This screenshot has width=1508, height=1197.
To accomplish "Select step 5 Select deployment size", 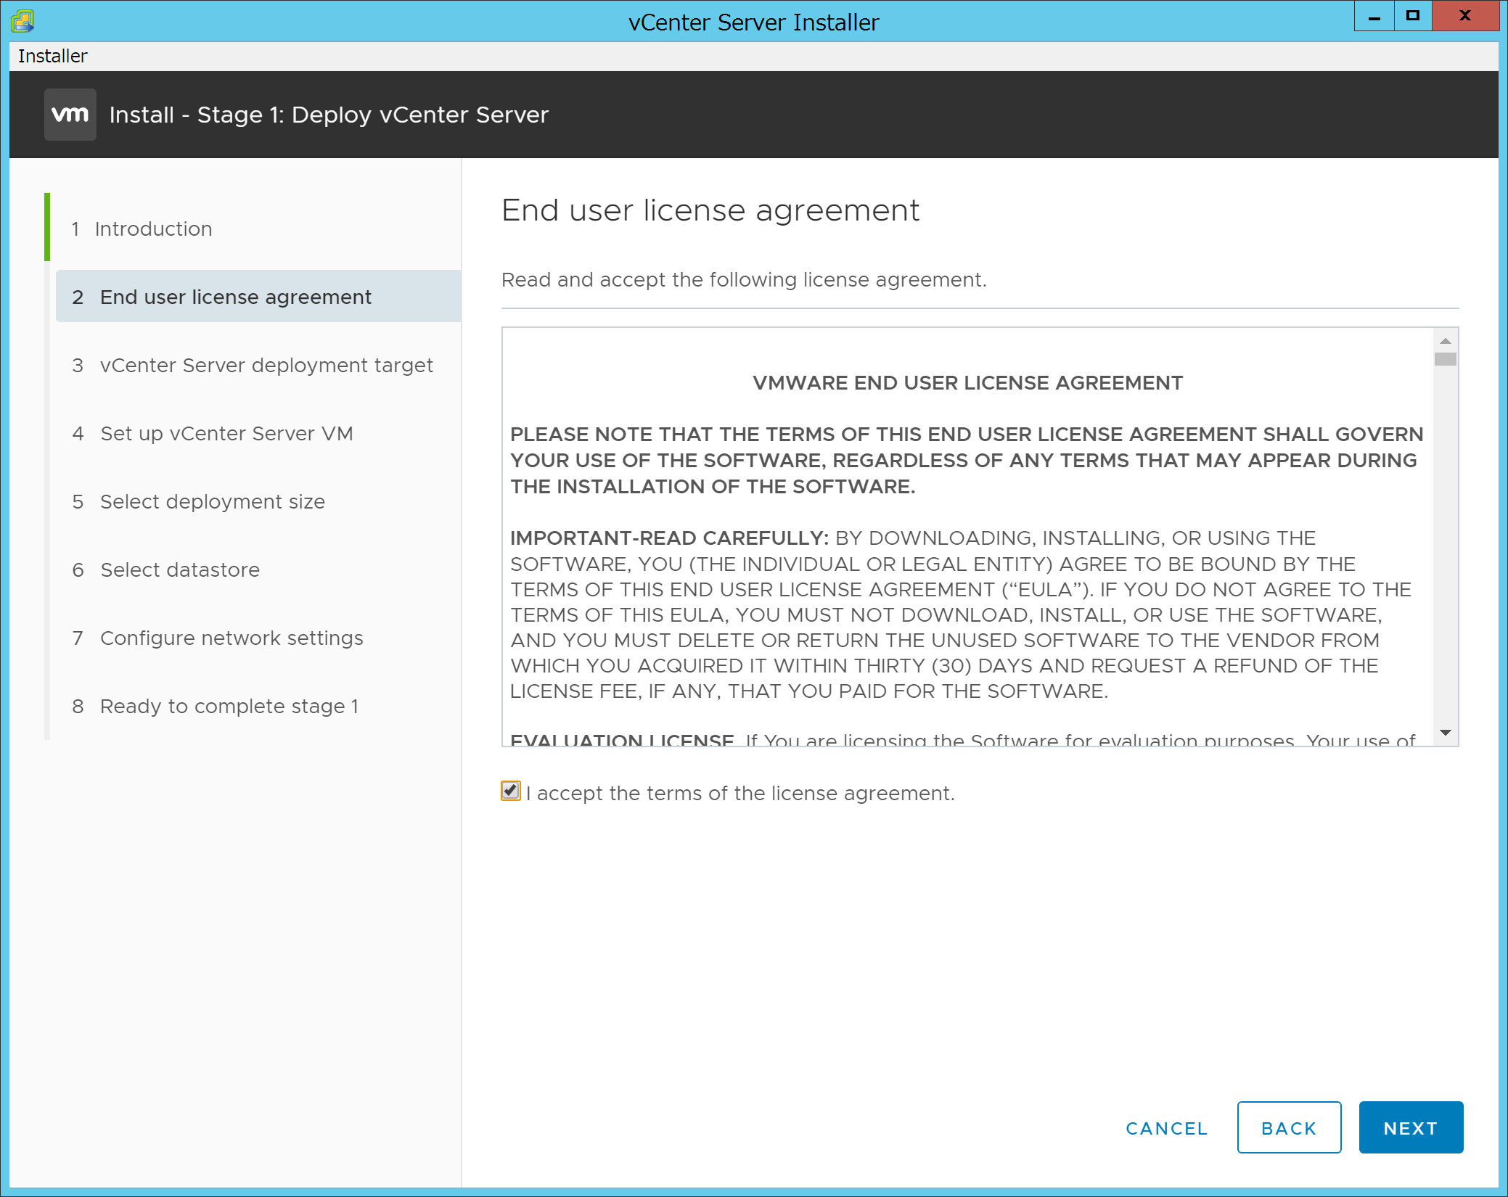I will tap(199, 501).
